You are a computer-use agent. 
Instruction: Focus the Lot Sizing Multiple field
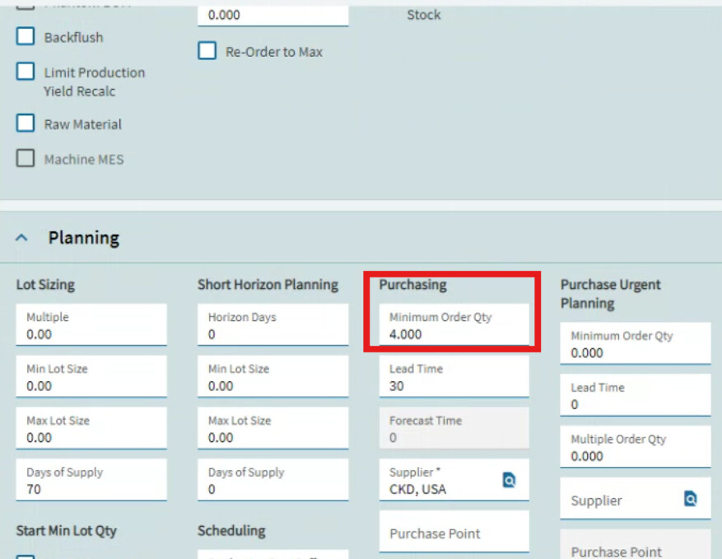point(91,324)
